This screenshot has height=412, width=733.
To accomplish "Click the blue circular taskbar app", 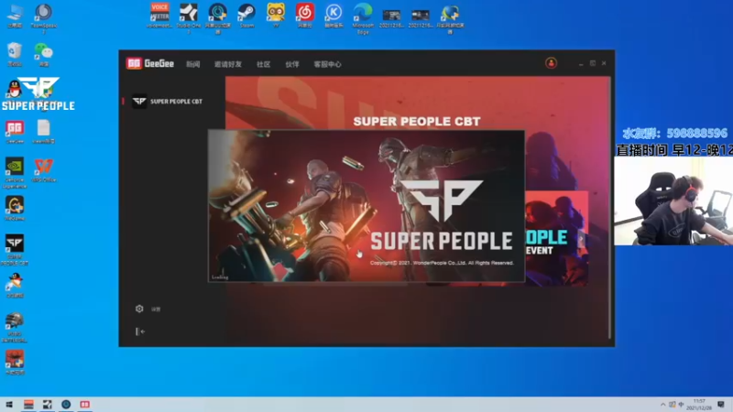I will pyautogui.click(x=66, y=405).
